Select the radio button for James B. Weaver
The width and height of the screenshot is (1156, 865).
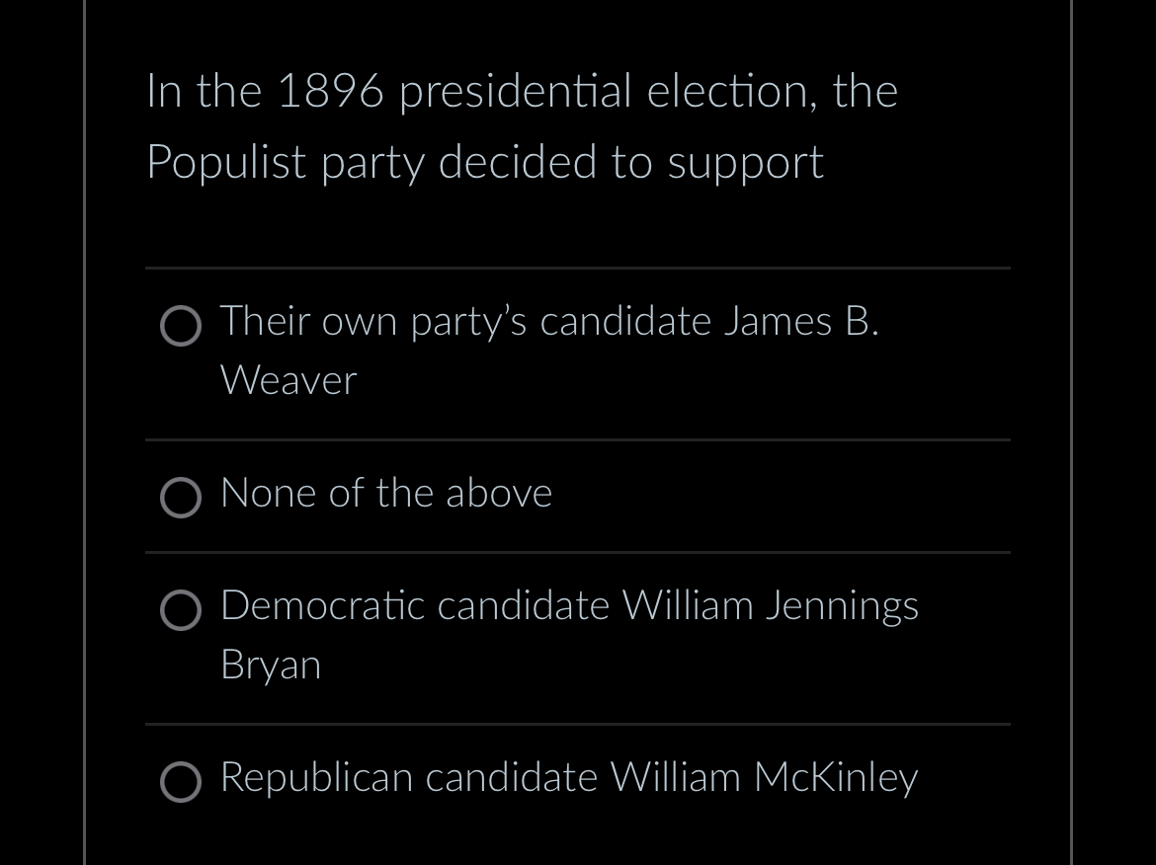coord(181,326)
